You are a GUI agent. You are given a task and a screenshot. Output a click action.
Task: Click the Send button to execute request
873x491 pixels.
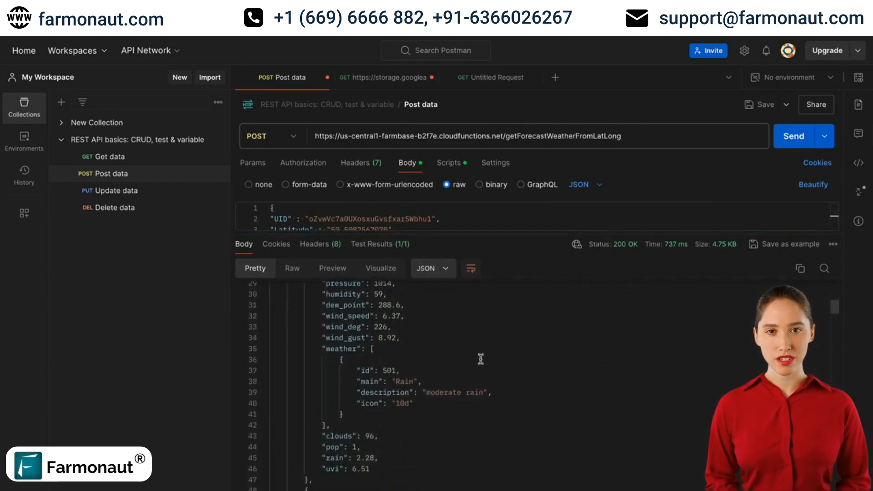793,136
